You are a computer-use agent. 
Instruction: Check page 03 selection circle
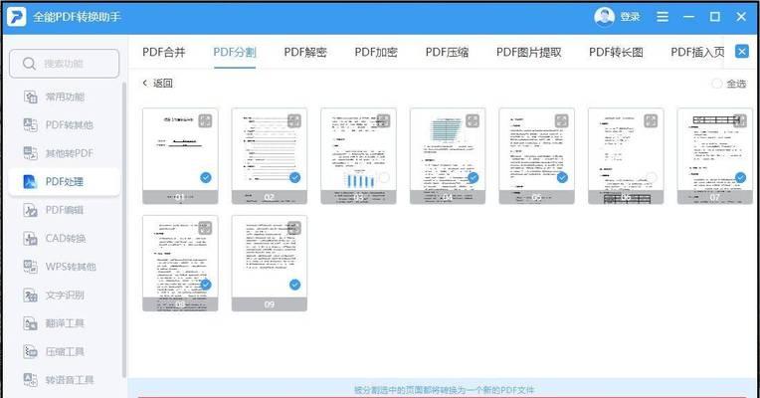click(384, 177)
